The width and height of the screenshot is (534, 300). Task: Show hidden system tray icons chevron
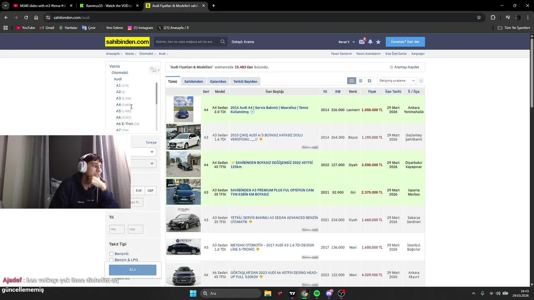point(474,293)
